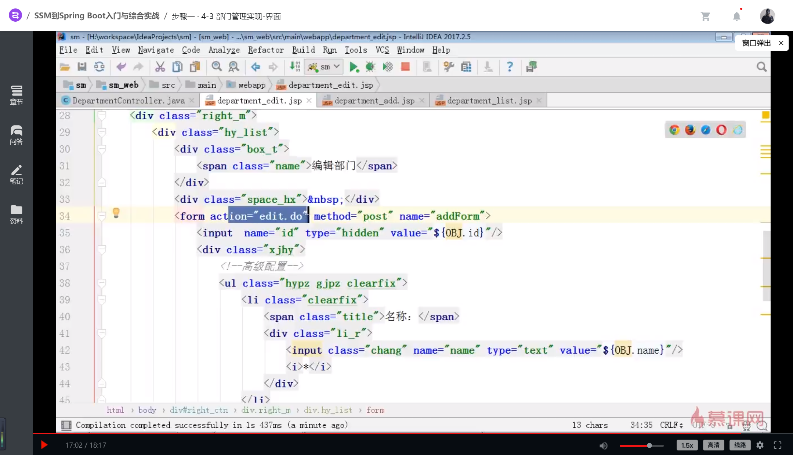Mute the video volume speaker
The image size is (793, 455).
pos(603,445)
